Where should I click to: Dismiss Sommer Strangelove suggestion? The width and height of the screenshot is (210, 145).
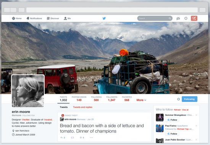196,115
